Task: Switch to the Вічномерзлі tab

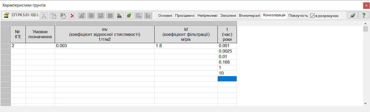Action: tap(249, 16)
